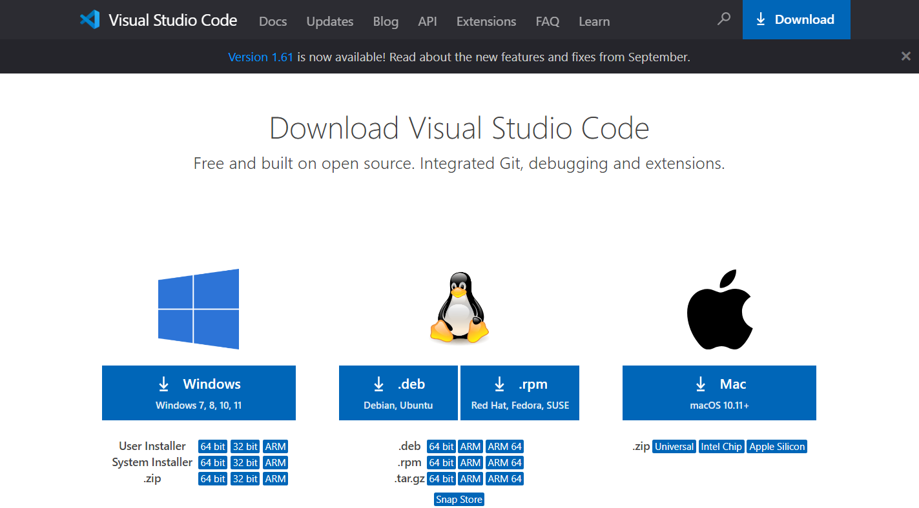Click the Download Visual Studio Code heading

459,128
